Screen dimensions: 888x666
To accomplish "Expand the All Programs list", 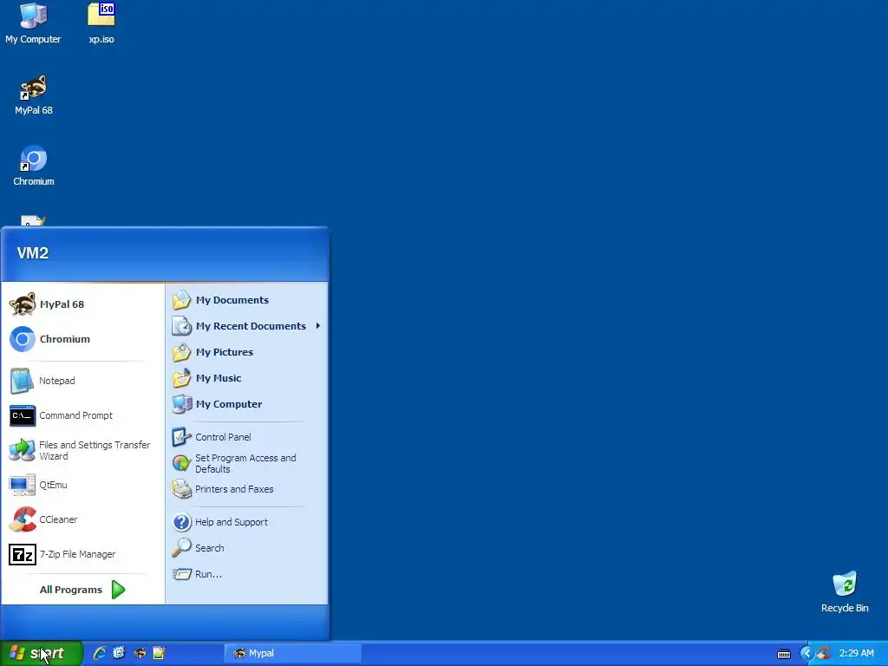I will (x=82, y=590).
